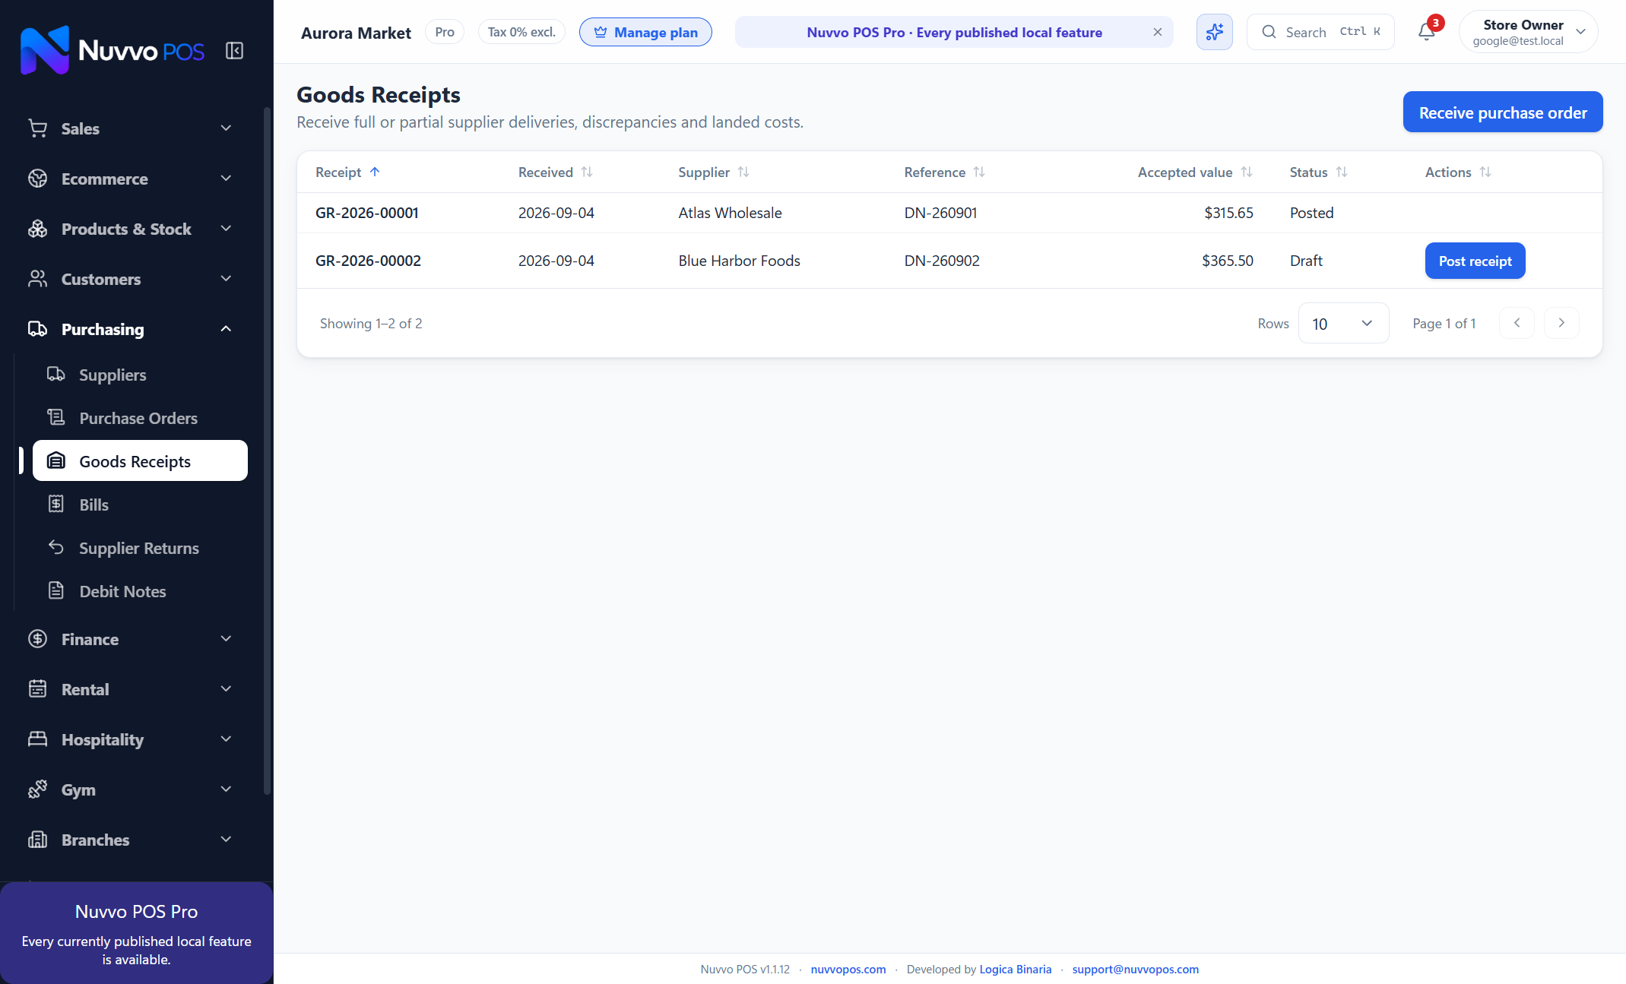Viewport: 1626px width, 984px height.
Task: Click the Suppliers truck icon
Action: [56, 375]
